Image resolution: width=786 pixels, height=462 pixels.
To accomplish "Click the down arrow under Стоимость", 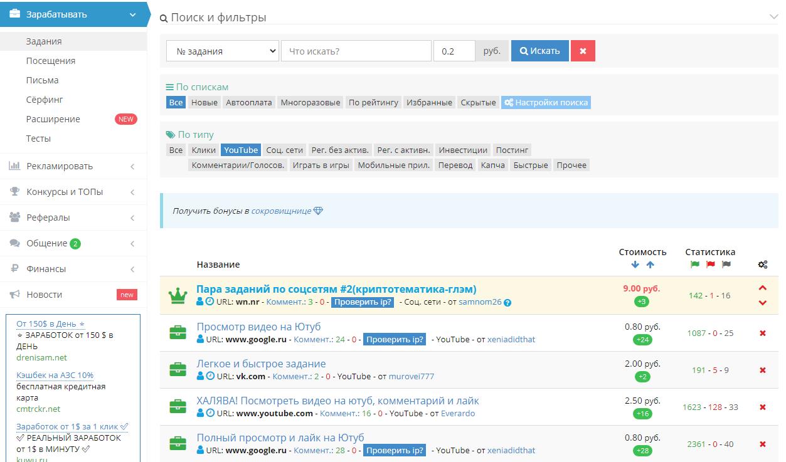I will click(x=635, y=265).
